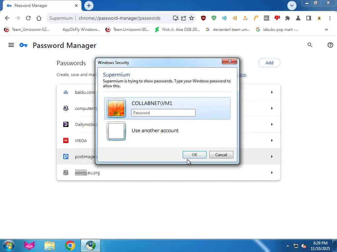Open the Nick Jr. Asia OSB bookmark
The height and width of the screenshot is (252, 337).
click(x=177, y=30)
